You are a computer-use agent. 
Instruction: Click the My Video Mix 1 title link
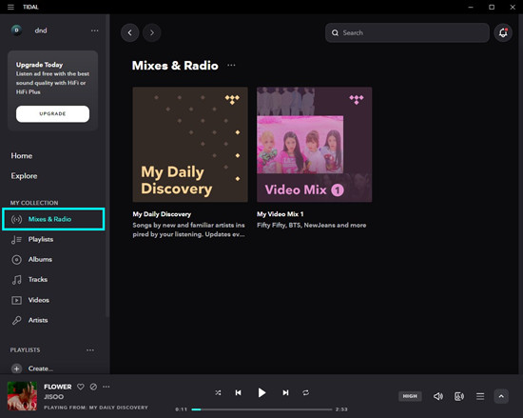pyautogui.click(x=281, y=214)
